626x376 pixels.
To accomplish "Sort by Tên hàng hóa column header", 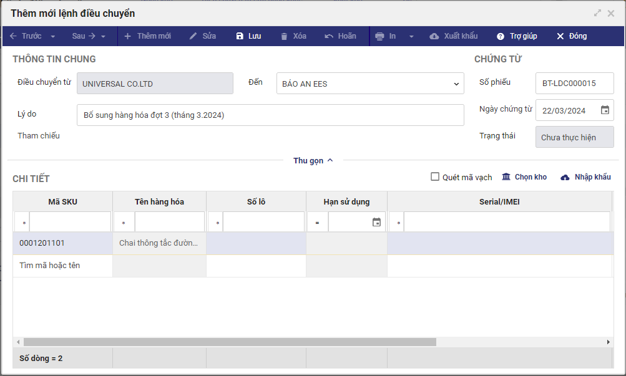I will 159,202.
